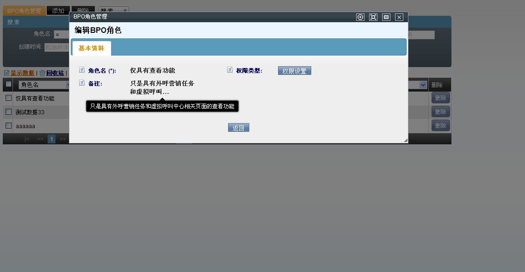Viewport: 525px width, 272px height.
Task: Check the box for 测试数据33 row
Action: pyautogui.click(x=8, y=112)
